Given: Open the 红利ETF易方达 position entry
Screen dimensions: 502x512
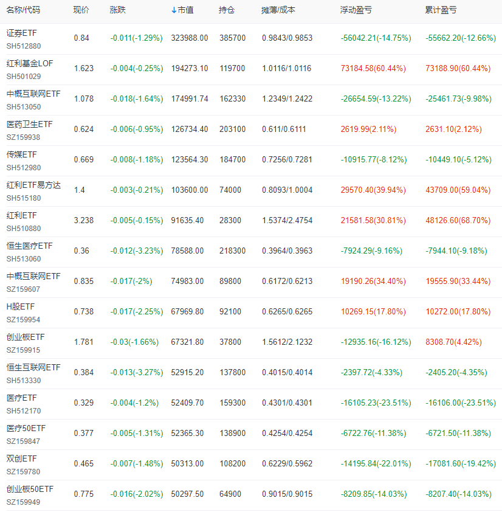Looking at the screenshot, I should (33, 185).
